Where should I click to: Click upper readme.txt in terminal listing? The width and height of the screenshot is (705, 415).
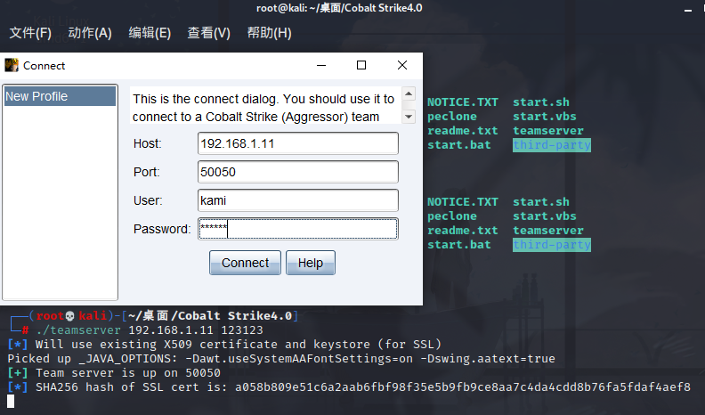click(x=463, y=131)
